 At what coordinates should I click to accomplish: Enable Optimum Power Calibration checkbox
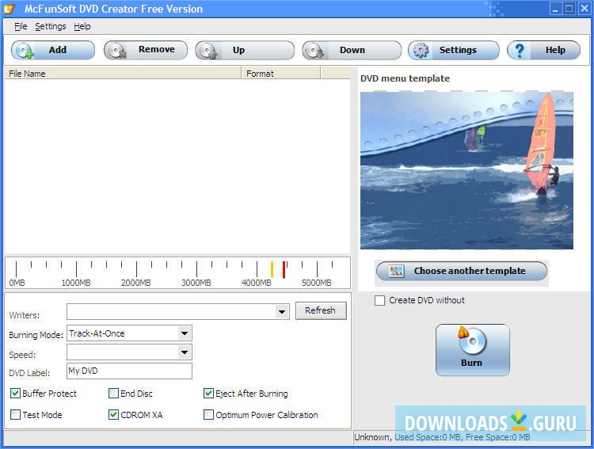point(208,414)
